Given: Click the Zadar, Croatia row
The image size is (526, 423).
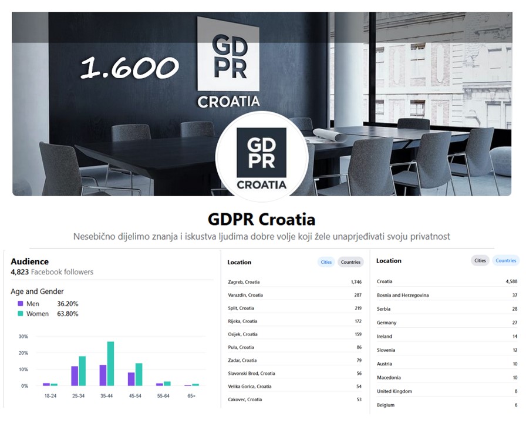Looking at the screenshot, I should (295, 361).
